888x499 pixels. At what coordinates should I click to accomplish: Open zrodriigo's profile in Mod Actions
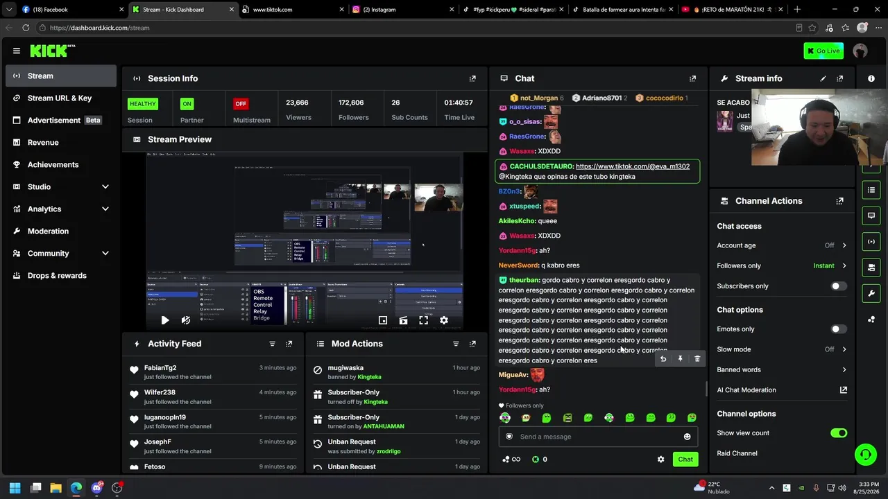point(388,451)
